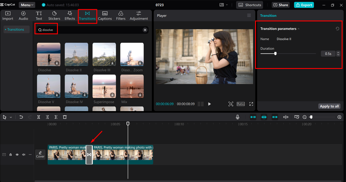The height and width of the screenshot is (182, 346).
Task: Click the Export button
Action: (304, 5)
